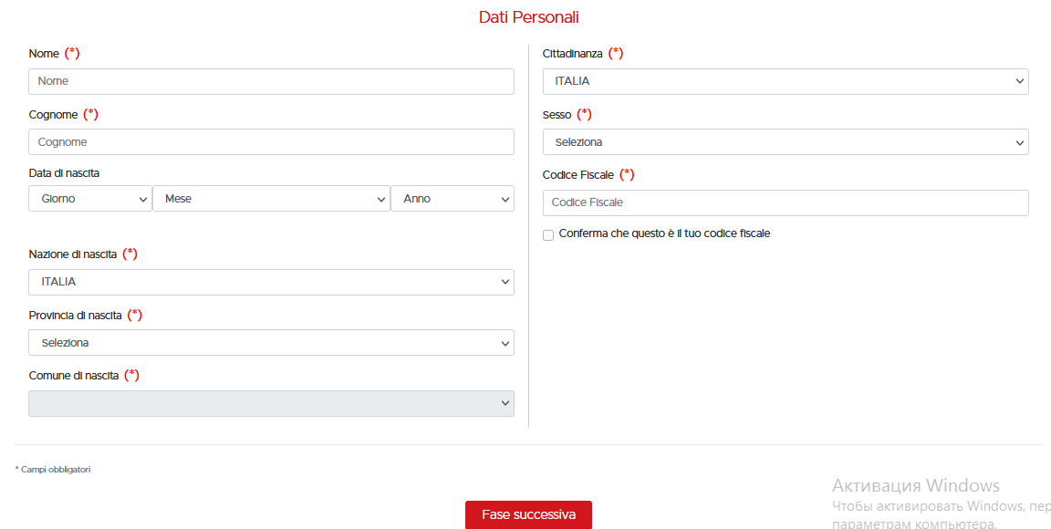
Task: Click the 'Conferma che questo è il tuo codice fiscale' label
Action: pos(664,233)
